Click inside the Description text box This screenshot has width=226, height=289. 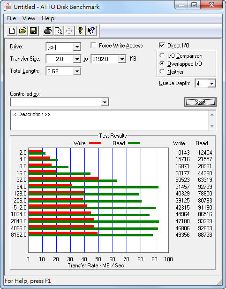[110, 120]
